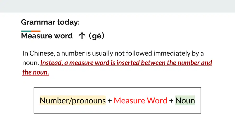
Task: Click the yellow-highlighted 'Number/pronouns' text
Action: (73, 100)
